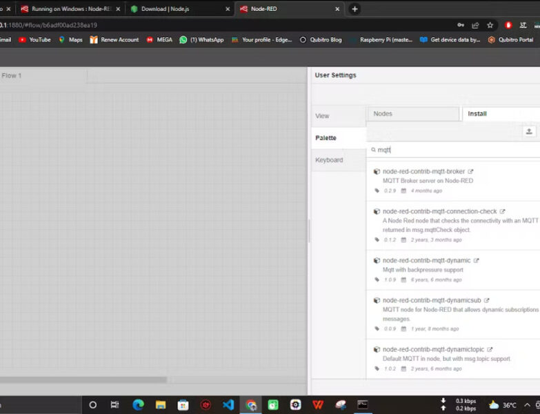Switch to the Install tab
Screen dimensions: 540x414
point(477,114)
